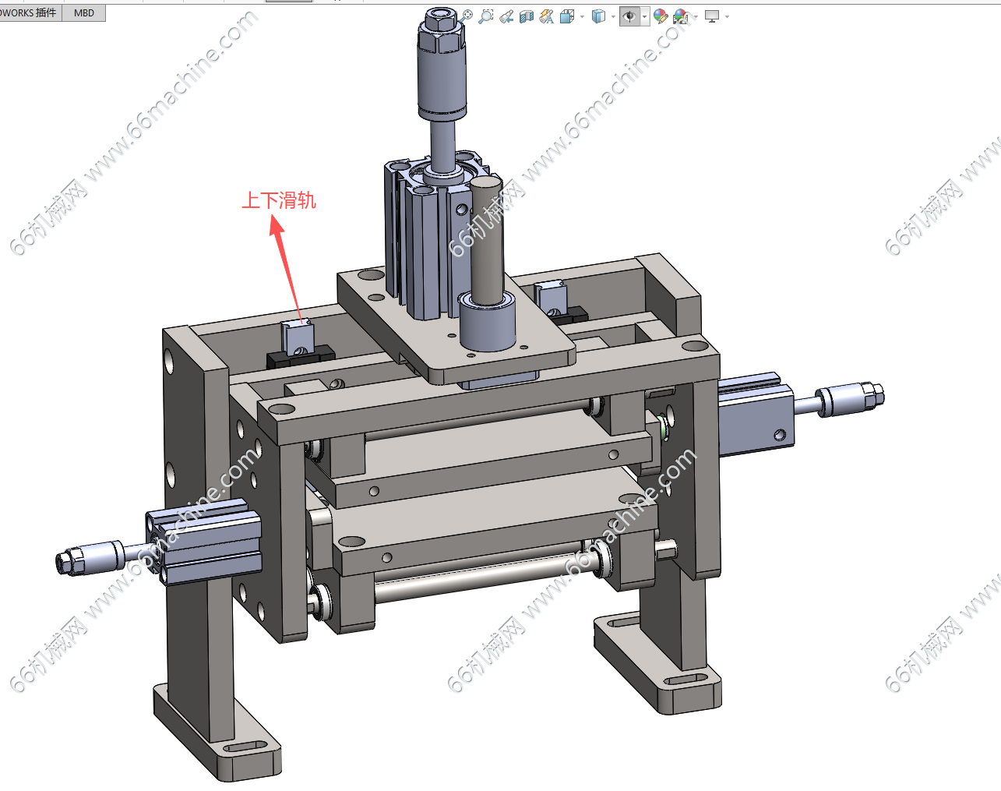Open the Apply Scene dropdown arrow
The height and width of the screenshot is (791, 1001).
pos(696,16)
